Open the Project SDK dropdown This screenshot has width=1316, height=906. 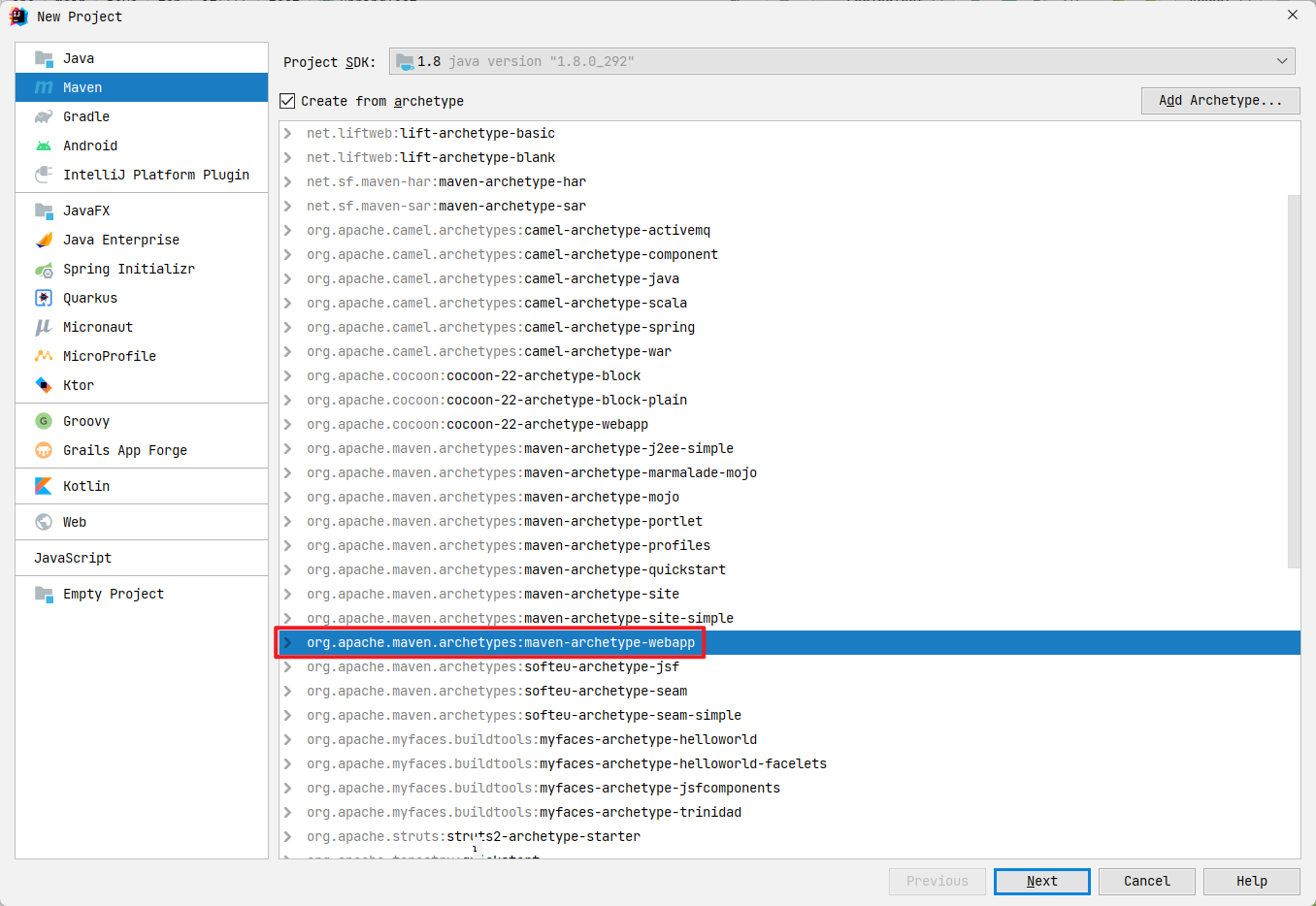(842, 61)
